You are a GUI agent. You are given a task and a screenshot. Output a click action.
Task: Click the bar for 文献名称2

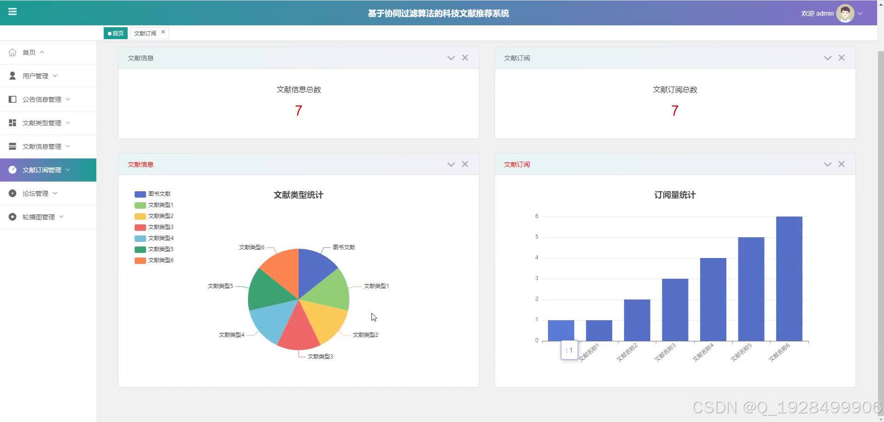pyautogui.click(x=637, y=320)
